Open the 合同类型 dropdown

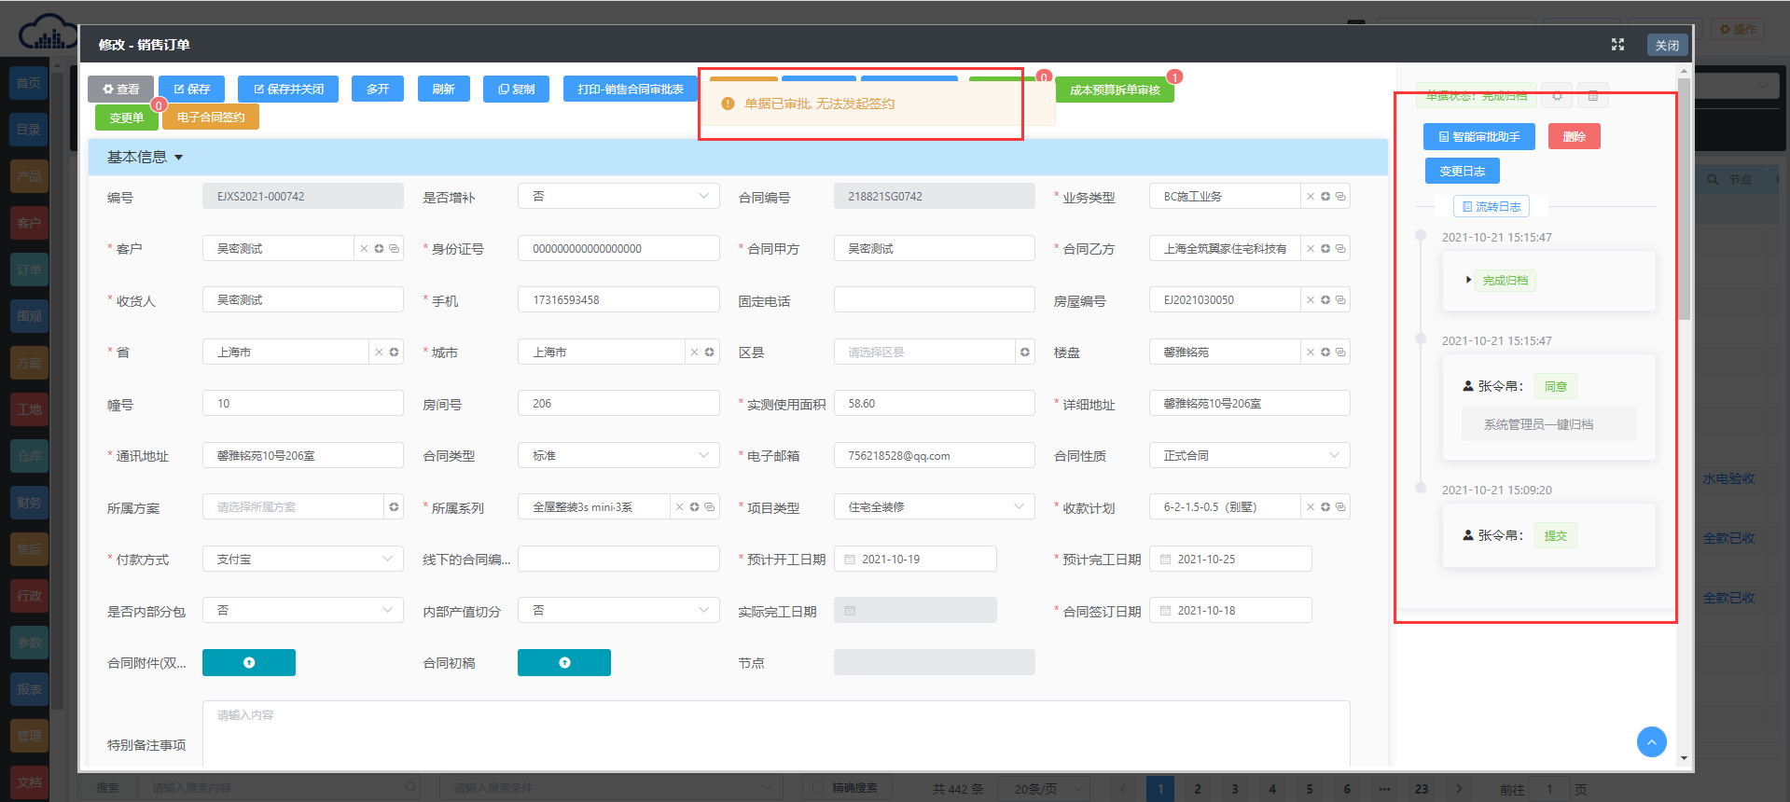coord(703,455)
